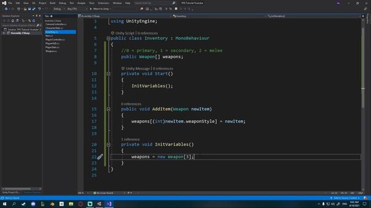
Task: Close the Solution Explorer panel
Action: tap(40, 16)
